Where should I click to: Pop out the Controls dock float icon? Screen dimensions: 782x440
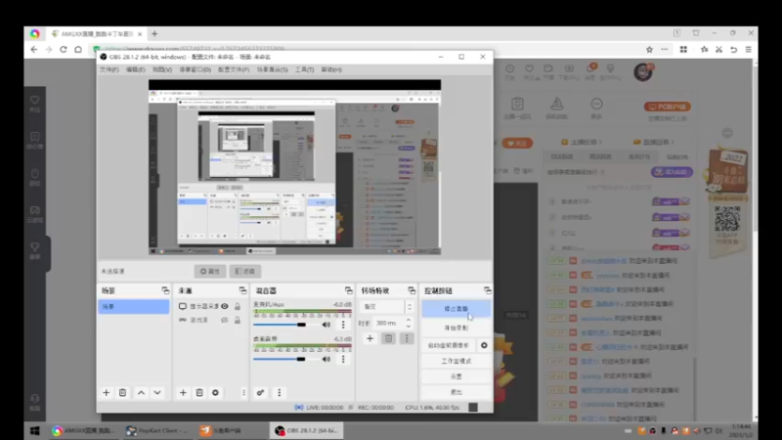point(487,290)
